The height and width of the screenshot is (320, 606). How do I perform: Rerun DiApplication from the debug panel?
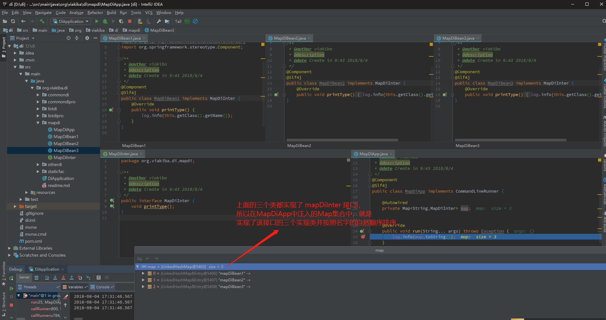(x=11, y=278)
